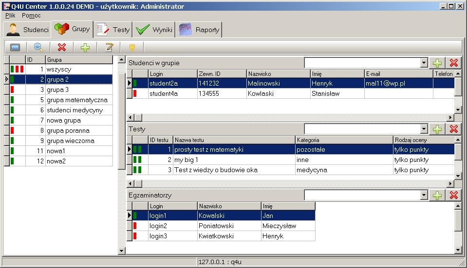Click the Studenci w grupie combo input field

(362, 63)
